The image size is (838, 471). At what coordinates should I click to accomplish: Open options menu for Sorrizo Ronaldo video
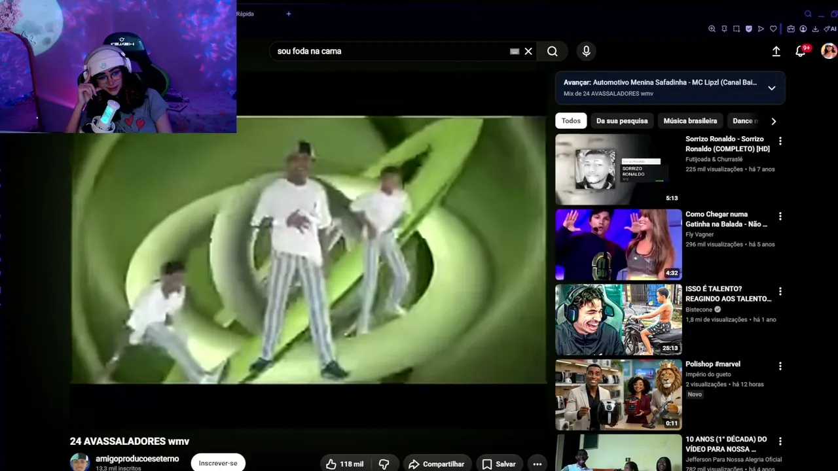[x=780, y=141]
